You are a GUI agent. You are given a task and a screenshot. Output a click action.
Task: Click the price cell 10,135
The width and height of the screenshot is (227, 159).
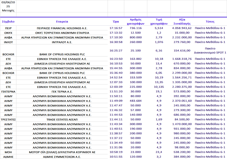coord(159,87)
